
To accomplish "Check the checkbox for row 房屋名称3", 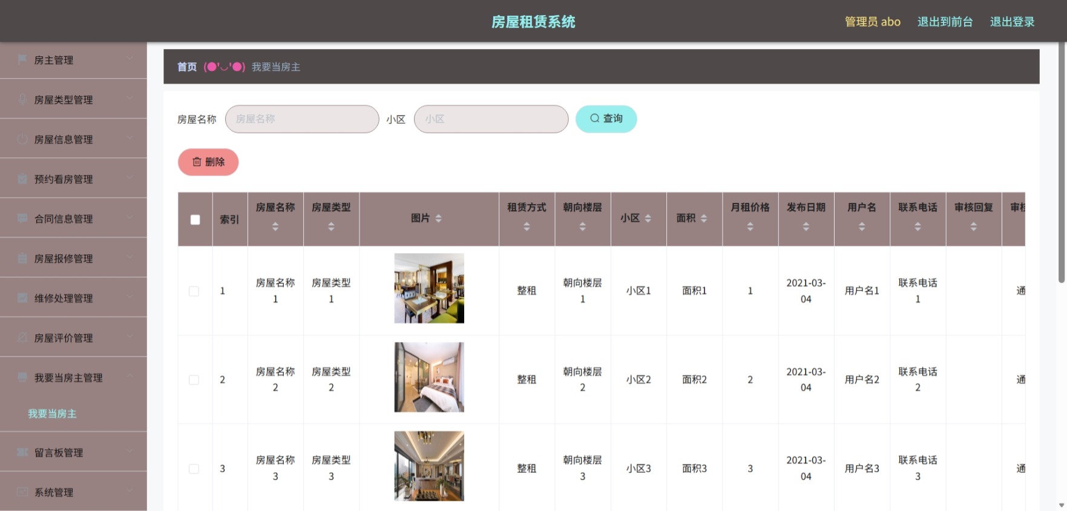I will [x=194, y=469].
